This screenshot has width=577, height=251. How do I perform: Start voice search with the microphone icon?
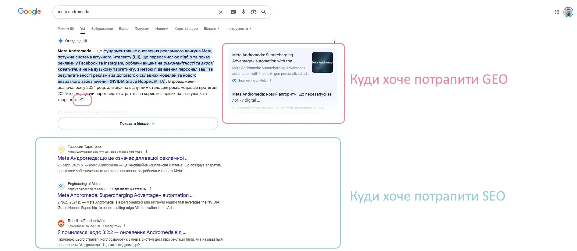(x=244, y=12)
